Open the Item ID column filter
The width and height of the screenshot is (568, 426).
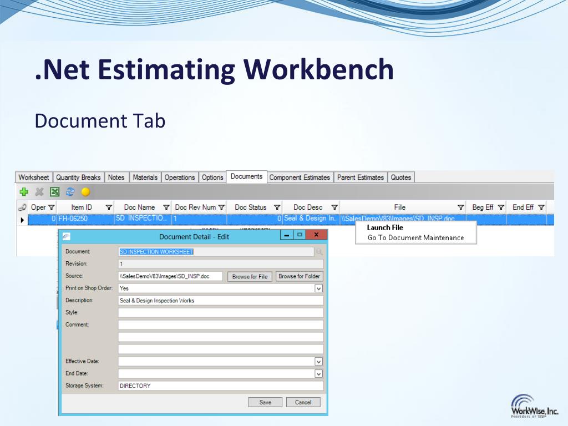[109, 207]
